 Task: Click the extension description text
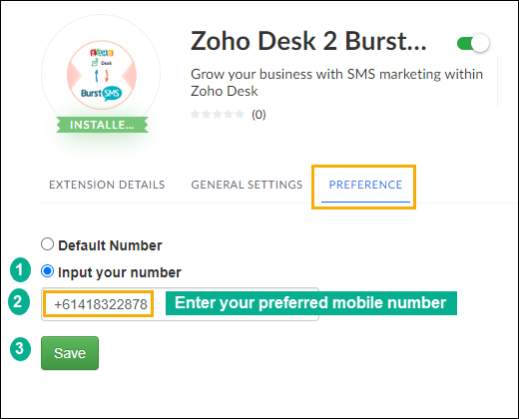click(x=336, y=83)
